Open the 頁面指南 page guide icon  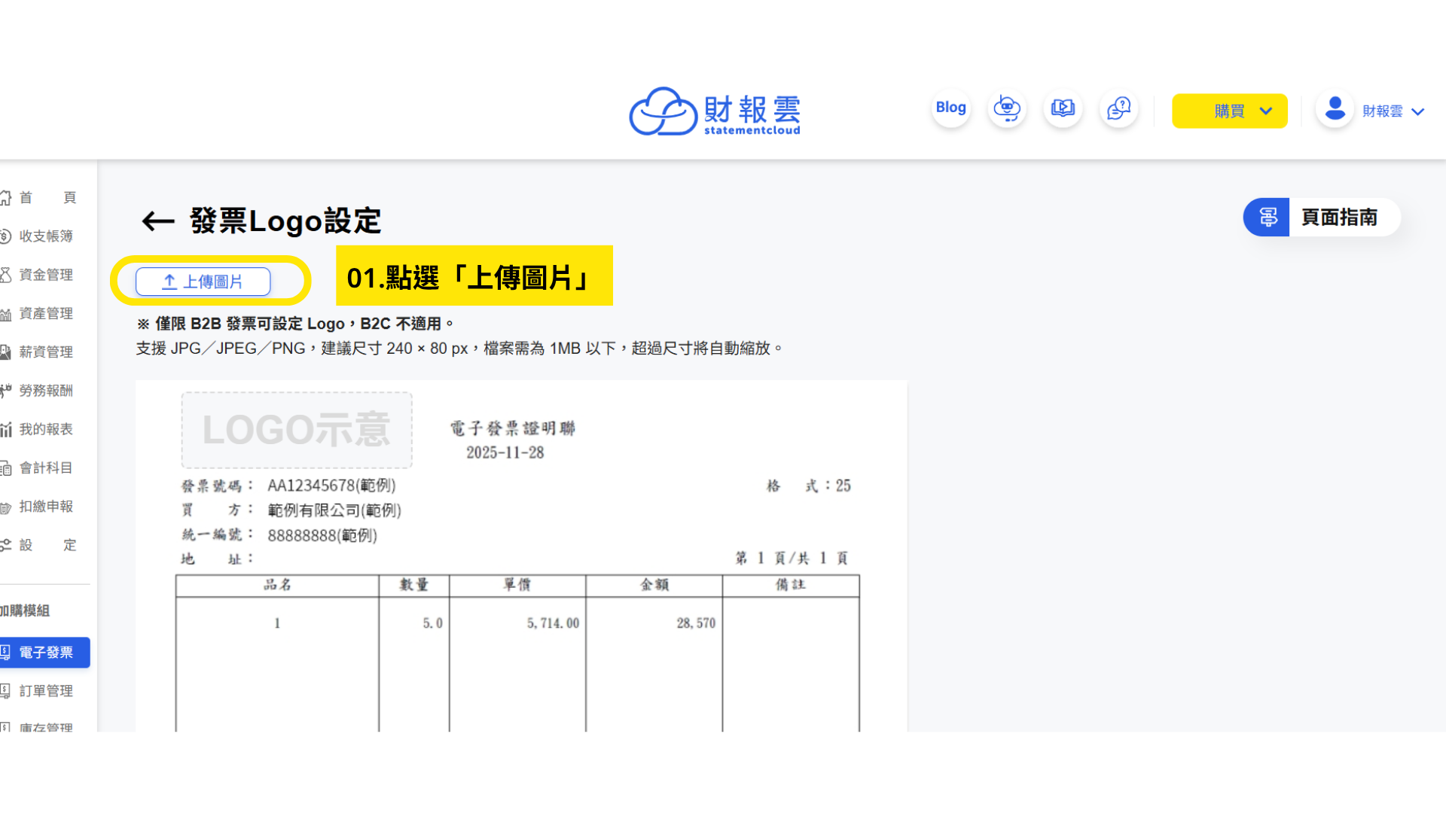point(1268,218)
